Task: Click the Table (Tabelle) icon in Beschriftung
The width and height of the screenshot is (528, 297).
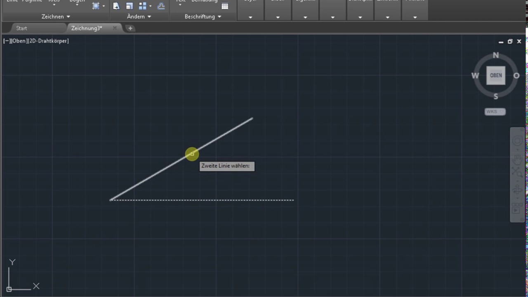Action: (225, 6)
